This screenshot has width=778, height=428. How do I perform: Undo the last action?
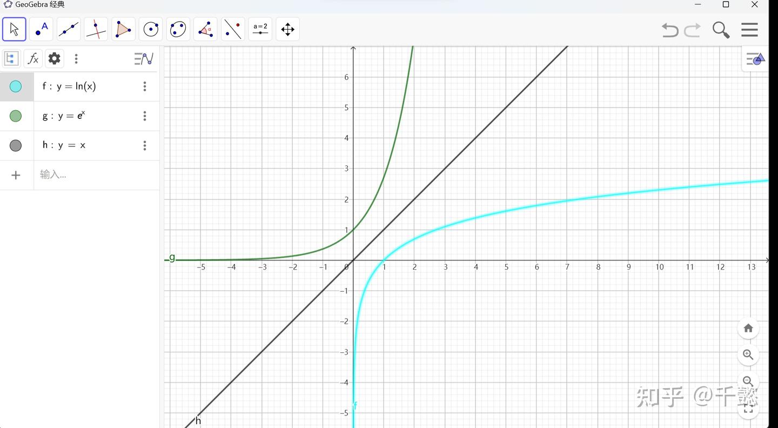[x=670, y=30]
